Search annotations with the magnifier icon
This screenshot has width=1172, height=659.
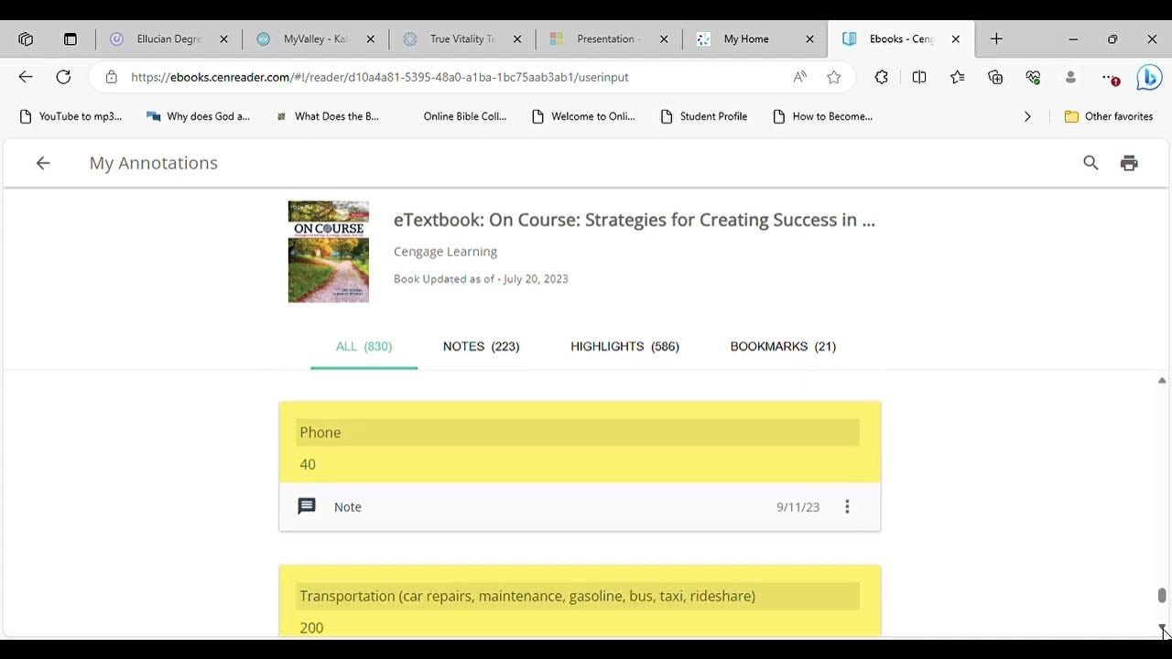pyautogui.click(x=1091, y=163)
